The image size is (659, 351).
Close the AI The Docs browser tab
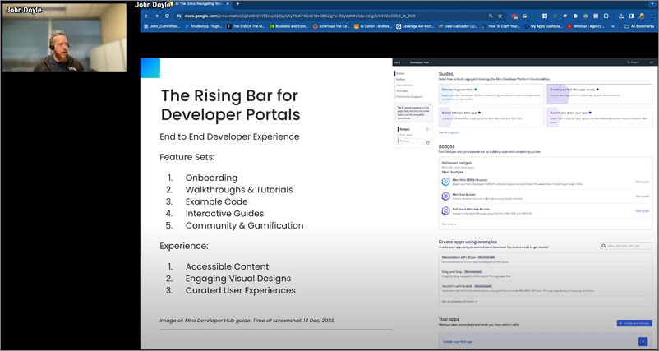[228, 4]
